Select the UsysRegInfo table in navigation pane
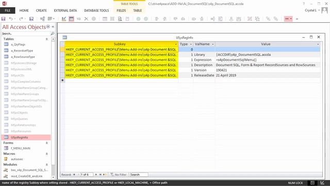This screenshot has height=186, width=330. (26, 137)
